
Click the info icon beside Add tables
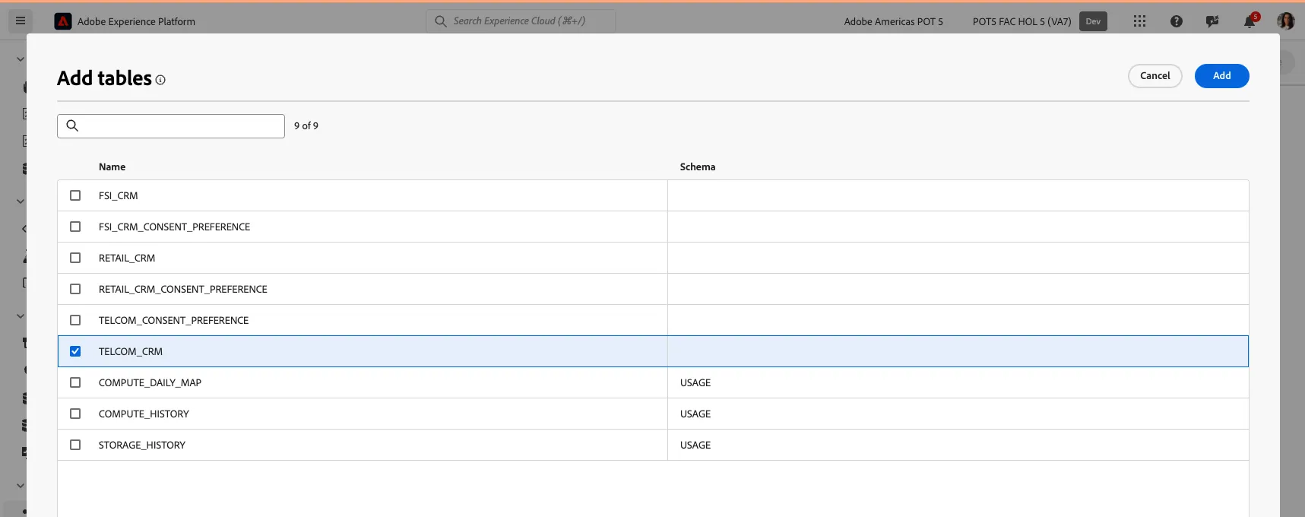(x=160, y=80)
